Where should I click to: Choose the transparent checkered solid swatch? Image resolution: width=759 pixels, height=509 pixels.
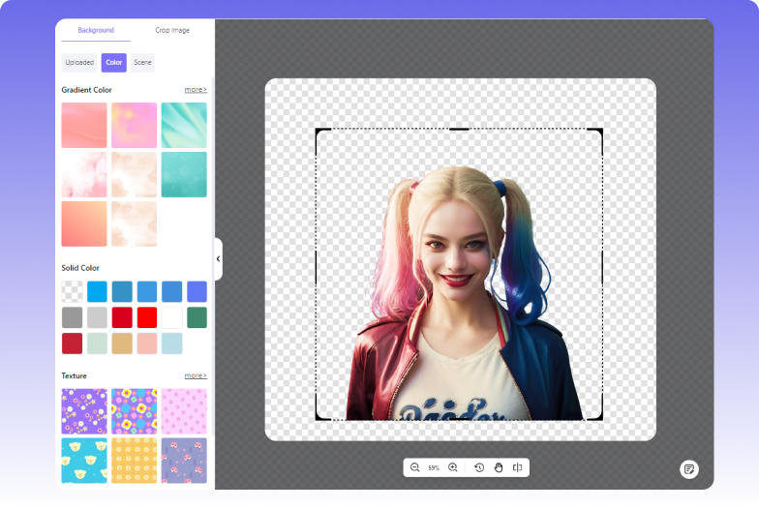pyautogui.click(x=72, y=292)
